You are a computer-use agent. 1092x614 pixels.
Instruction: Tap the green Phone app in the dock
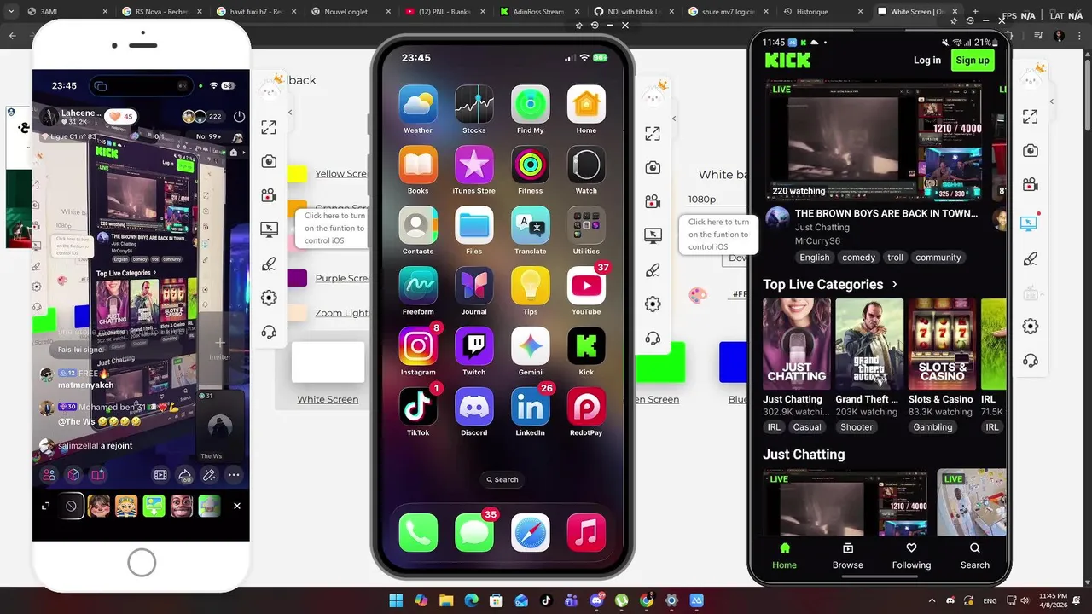click(x=418, y=533)
